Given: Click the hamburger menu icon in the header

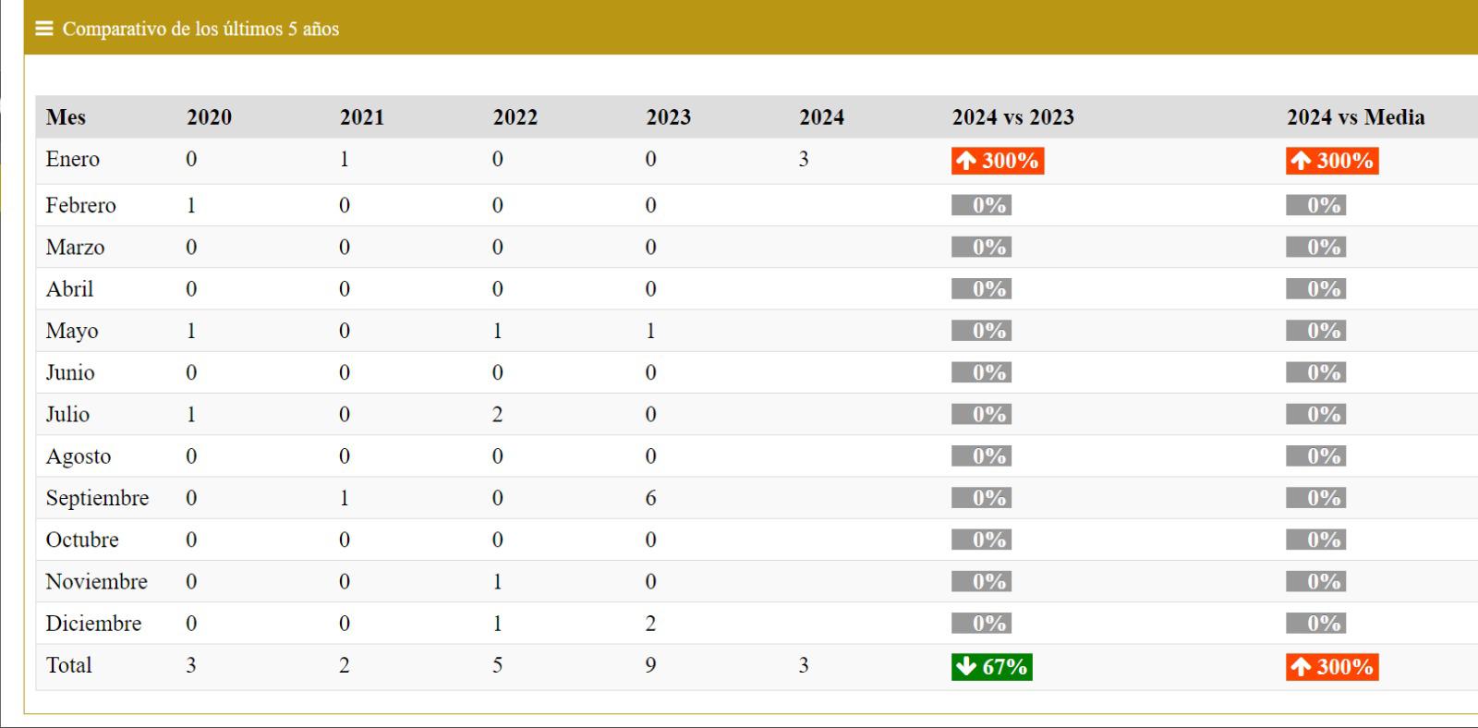Looking at the screenshot, I should [x=43, y=29].
